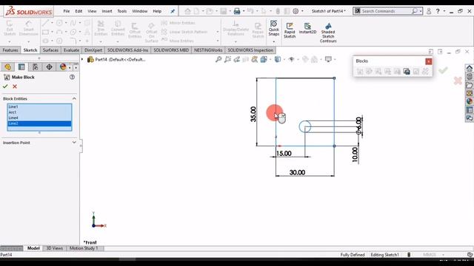This screenshot has height=266, width=474.
Task: Click Previous View icon in heads-up toolbar
Action: pyautogui.click(x=237, y=59)
